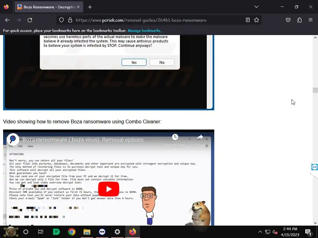Screen dimensions: 318x238
Task: Open Google Chrome from taskbar
Action: coord(72,232)
